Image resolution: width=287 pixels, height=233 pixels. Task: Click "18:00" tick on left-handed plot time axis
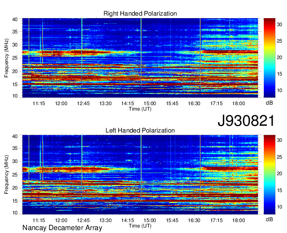point(239,220)
